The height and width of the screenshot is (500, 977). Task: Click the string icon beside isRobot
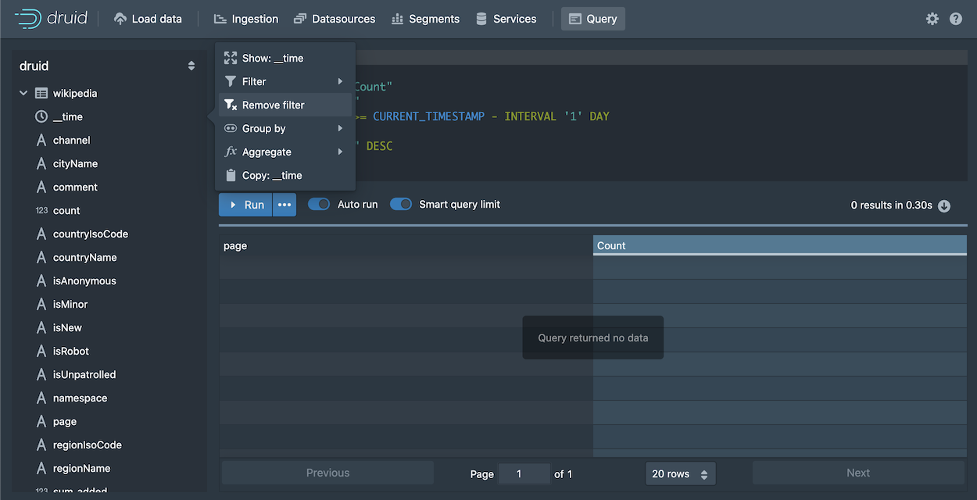click(41, 351)
